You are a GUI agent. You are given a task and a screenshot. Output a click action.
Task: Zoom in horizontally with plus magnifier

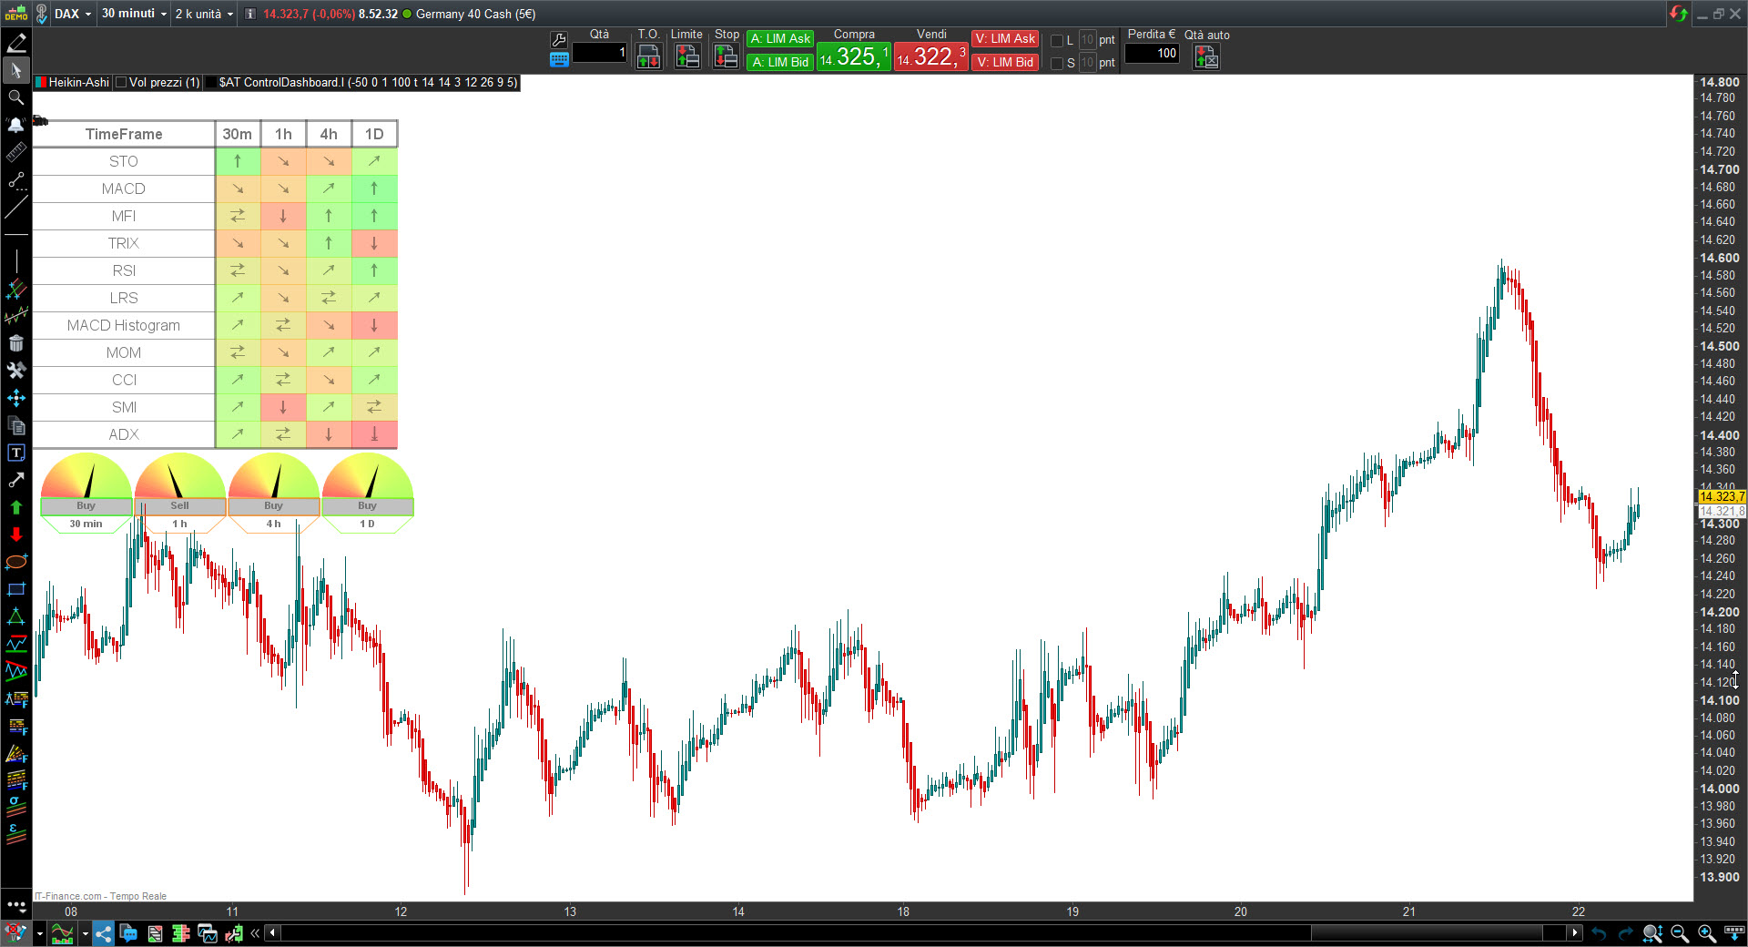[1707, 933]
